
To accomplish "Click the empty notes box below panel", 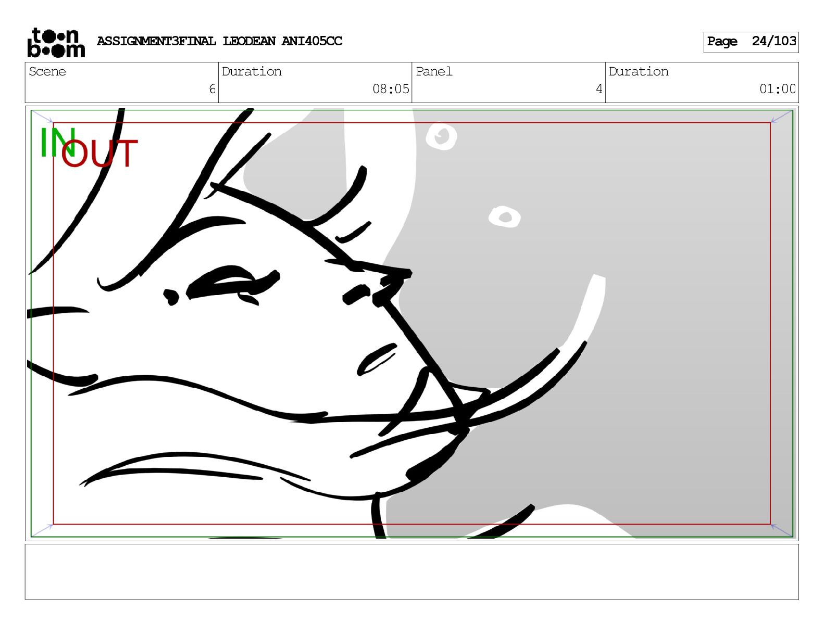I will [411, 572].
